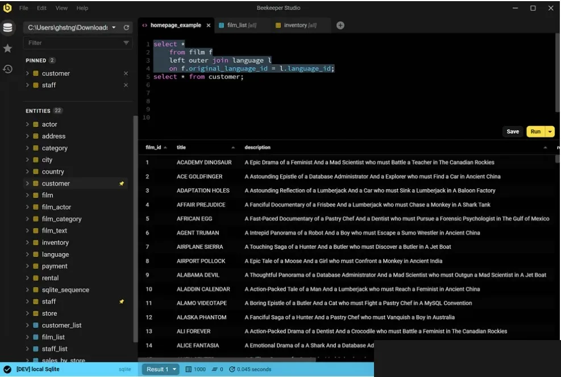The image size is (561, 377).
Task: Toggle pin on customer entity
Action: (x=122, y=183)
